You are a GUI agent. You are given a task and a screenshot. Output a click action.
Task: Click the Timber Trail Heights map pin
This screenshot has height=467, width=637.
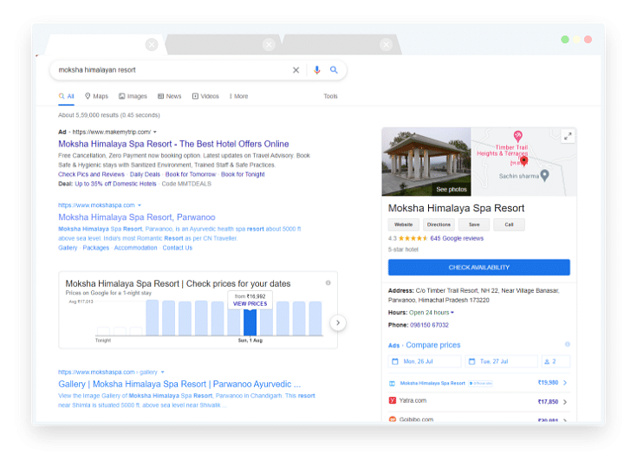coord(517,136)
